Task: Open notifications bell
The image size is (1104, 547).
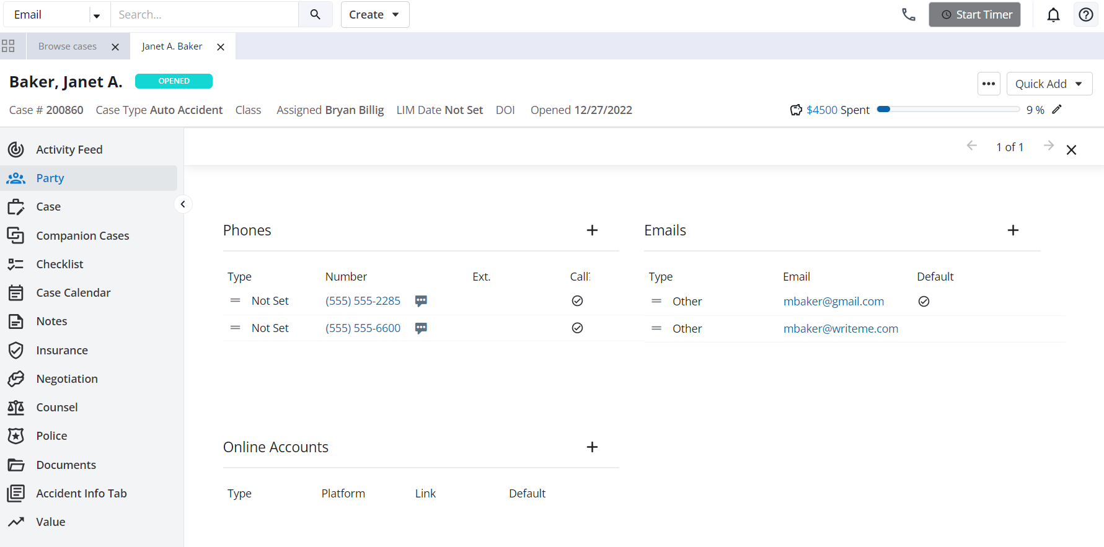Action: coord(1053,14)
